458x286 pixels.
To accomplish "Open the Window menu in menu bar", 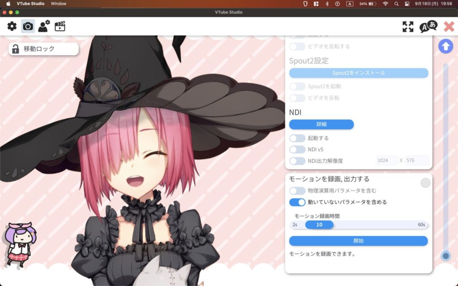I will (x=59, y=4).
